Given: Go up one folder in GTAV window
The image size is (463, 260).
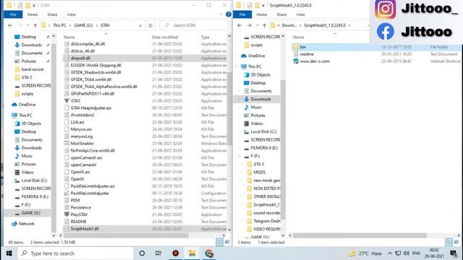Looking at the screenshot, I should [35, 25].
